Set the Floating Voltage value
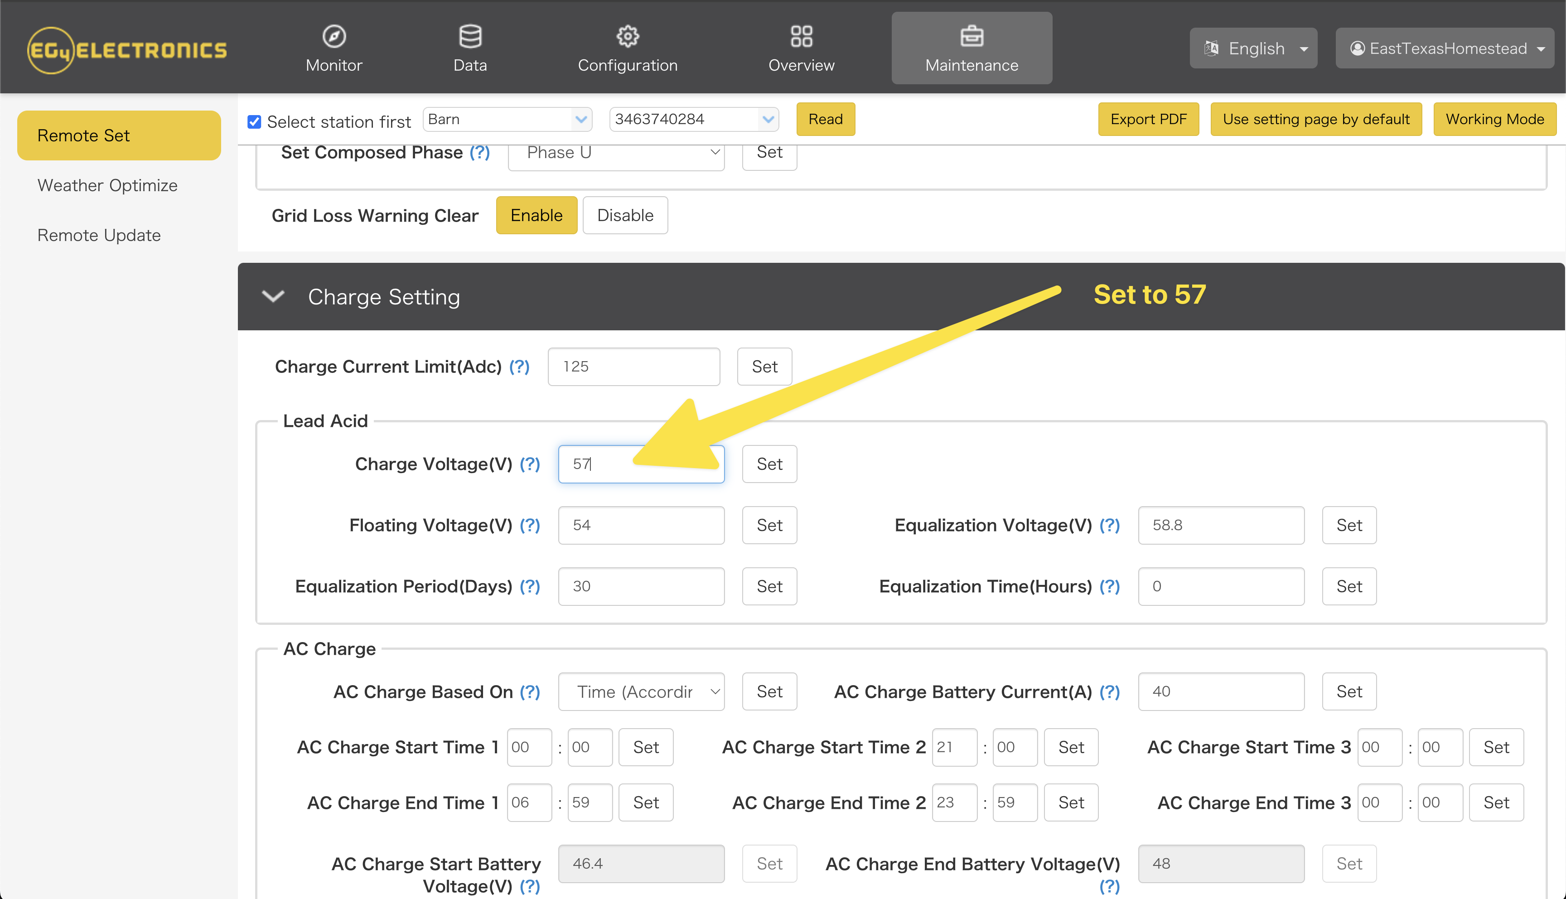The image size is (1566, 899). tap(769, 525)
